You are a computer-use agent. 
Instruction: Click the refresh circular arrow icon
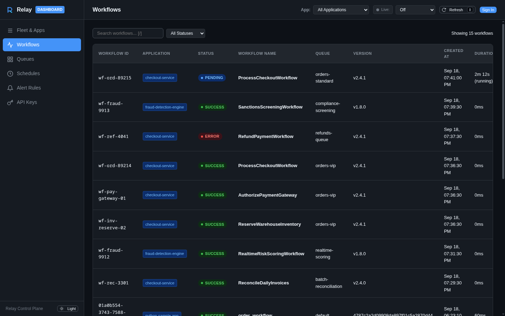click(444, 10)
